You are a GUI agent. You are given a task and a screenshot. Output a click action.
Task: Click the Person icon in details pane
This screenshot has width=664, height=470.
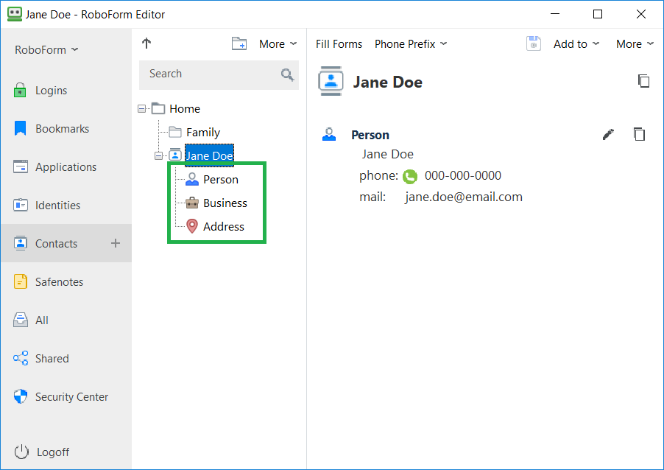tap(329, 134)
